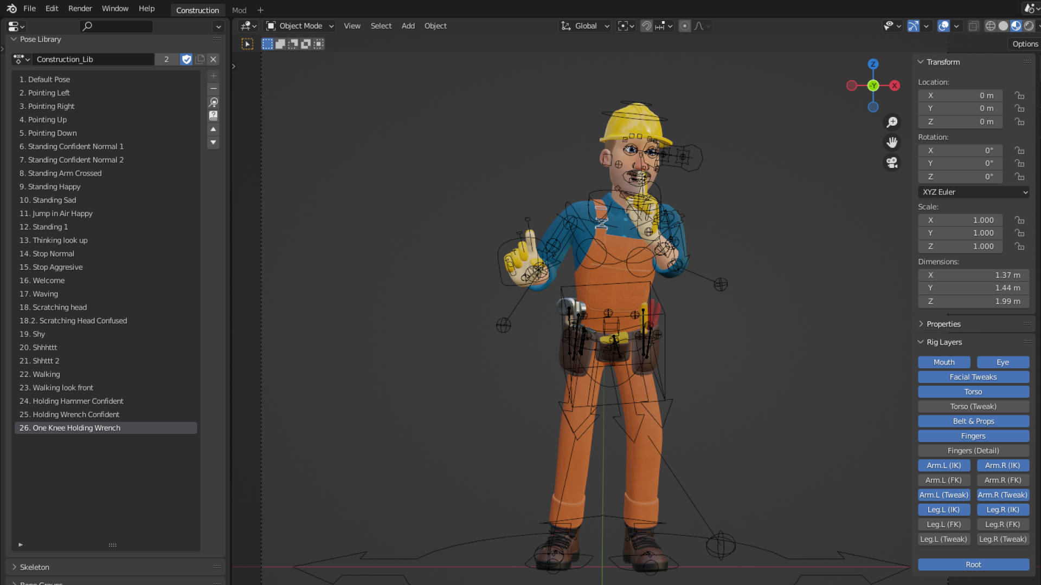Click the pan hand viewport icon
Screen dimensions: 1041x585
coord(892,142)
